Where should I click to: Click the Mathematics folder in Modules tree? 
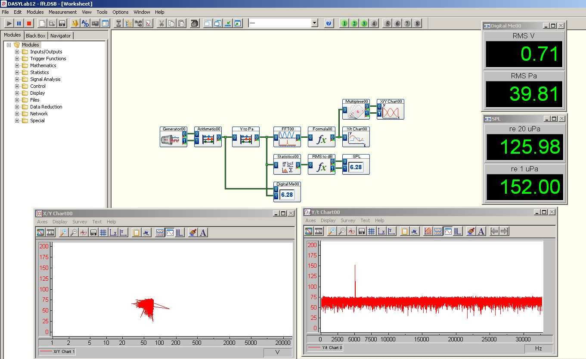tap(43, 65)
